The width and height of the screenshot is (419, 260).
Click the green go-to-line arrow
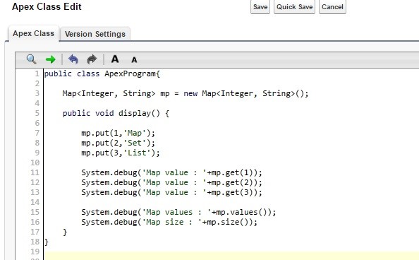coord(51,59)
